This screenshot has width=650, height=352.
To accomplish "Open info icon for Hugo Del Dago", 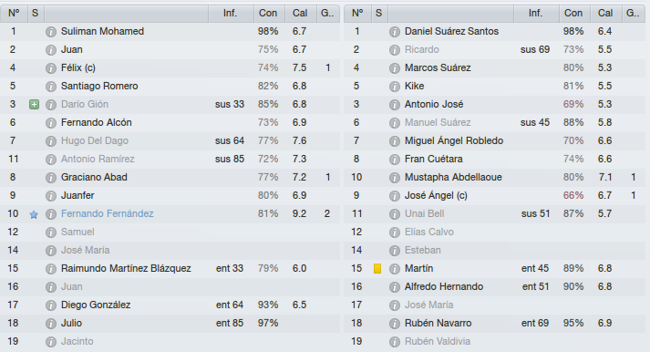I will tap(50, 141).
